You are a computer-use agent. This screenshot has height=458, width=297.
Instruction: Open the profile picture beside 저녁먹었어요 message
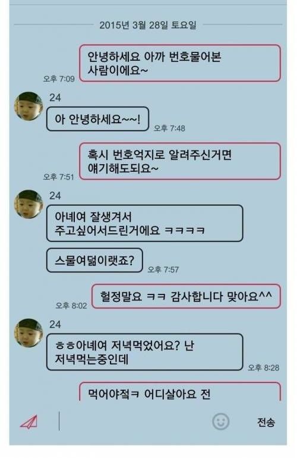coord(29,332)
